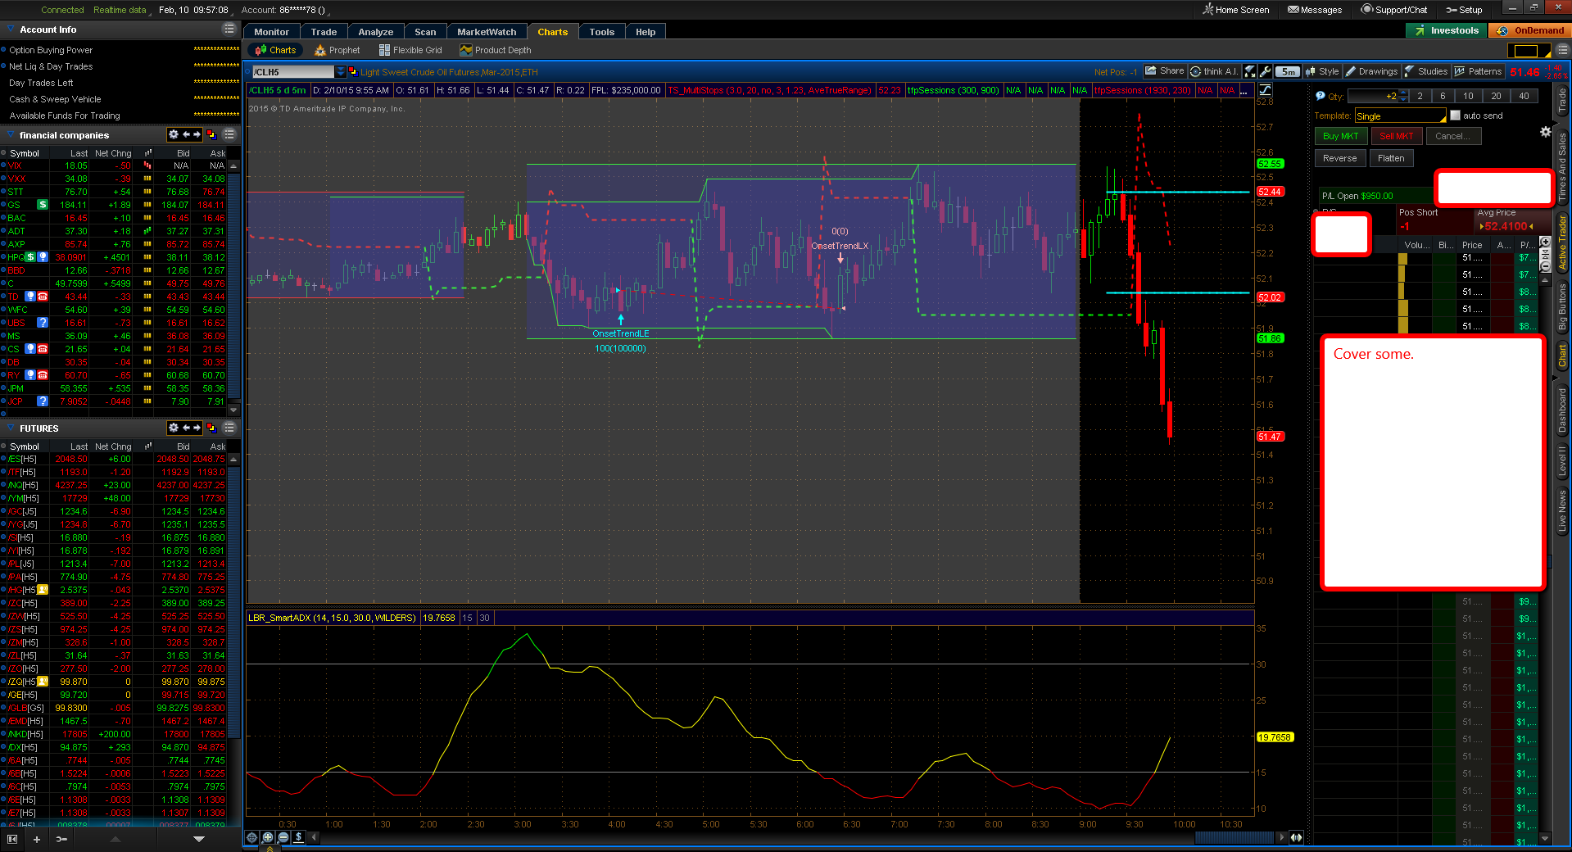Screen dimensions: 1572x852
Task: Go to next watchlist in financial companies gadget
Action: (x=197, y=134)
